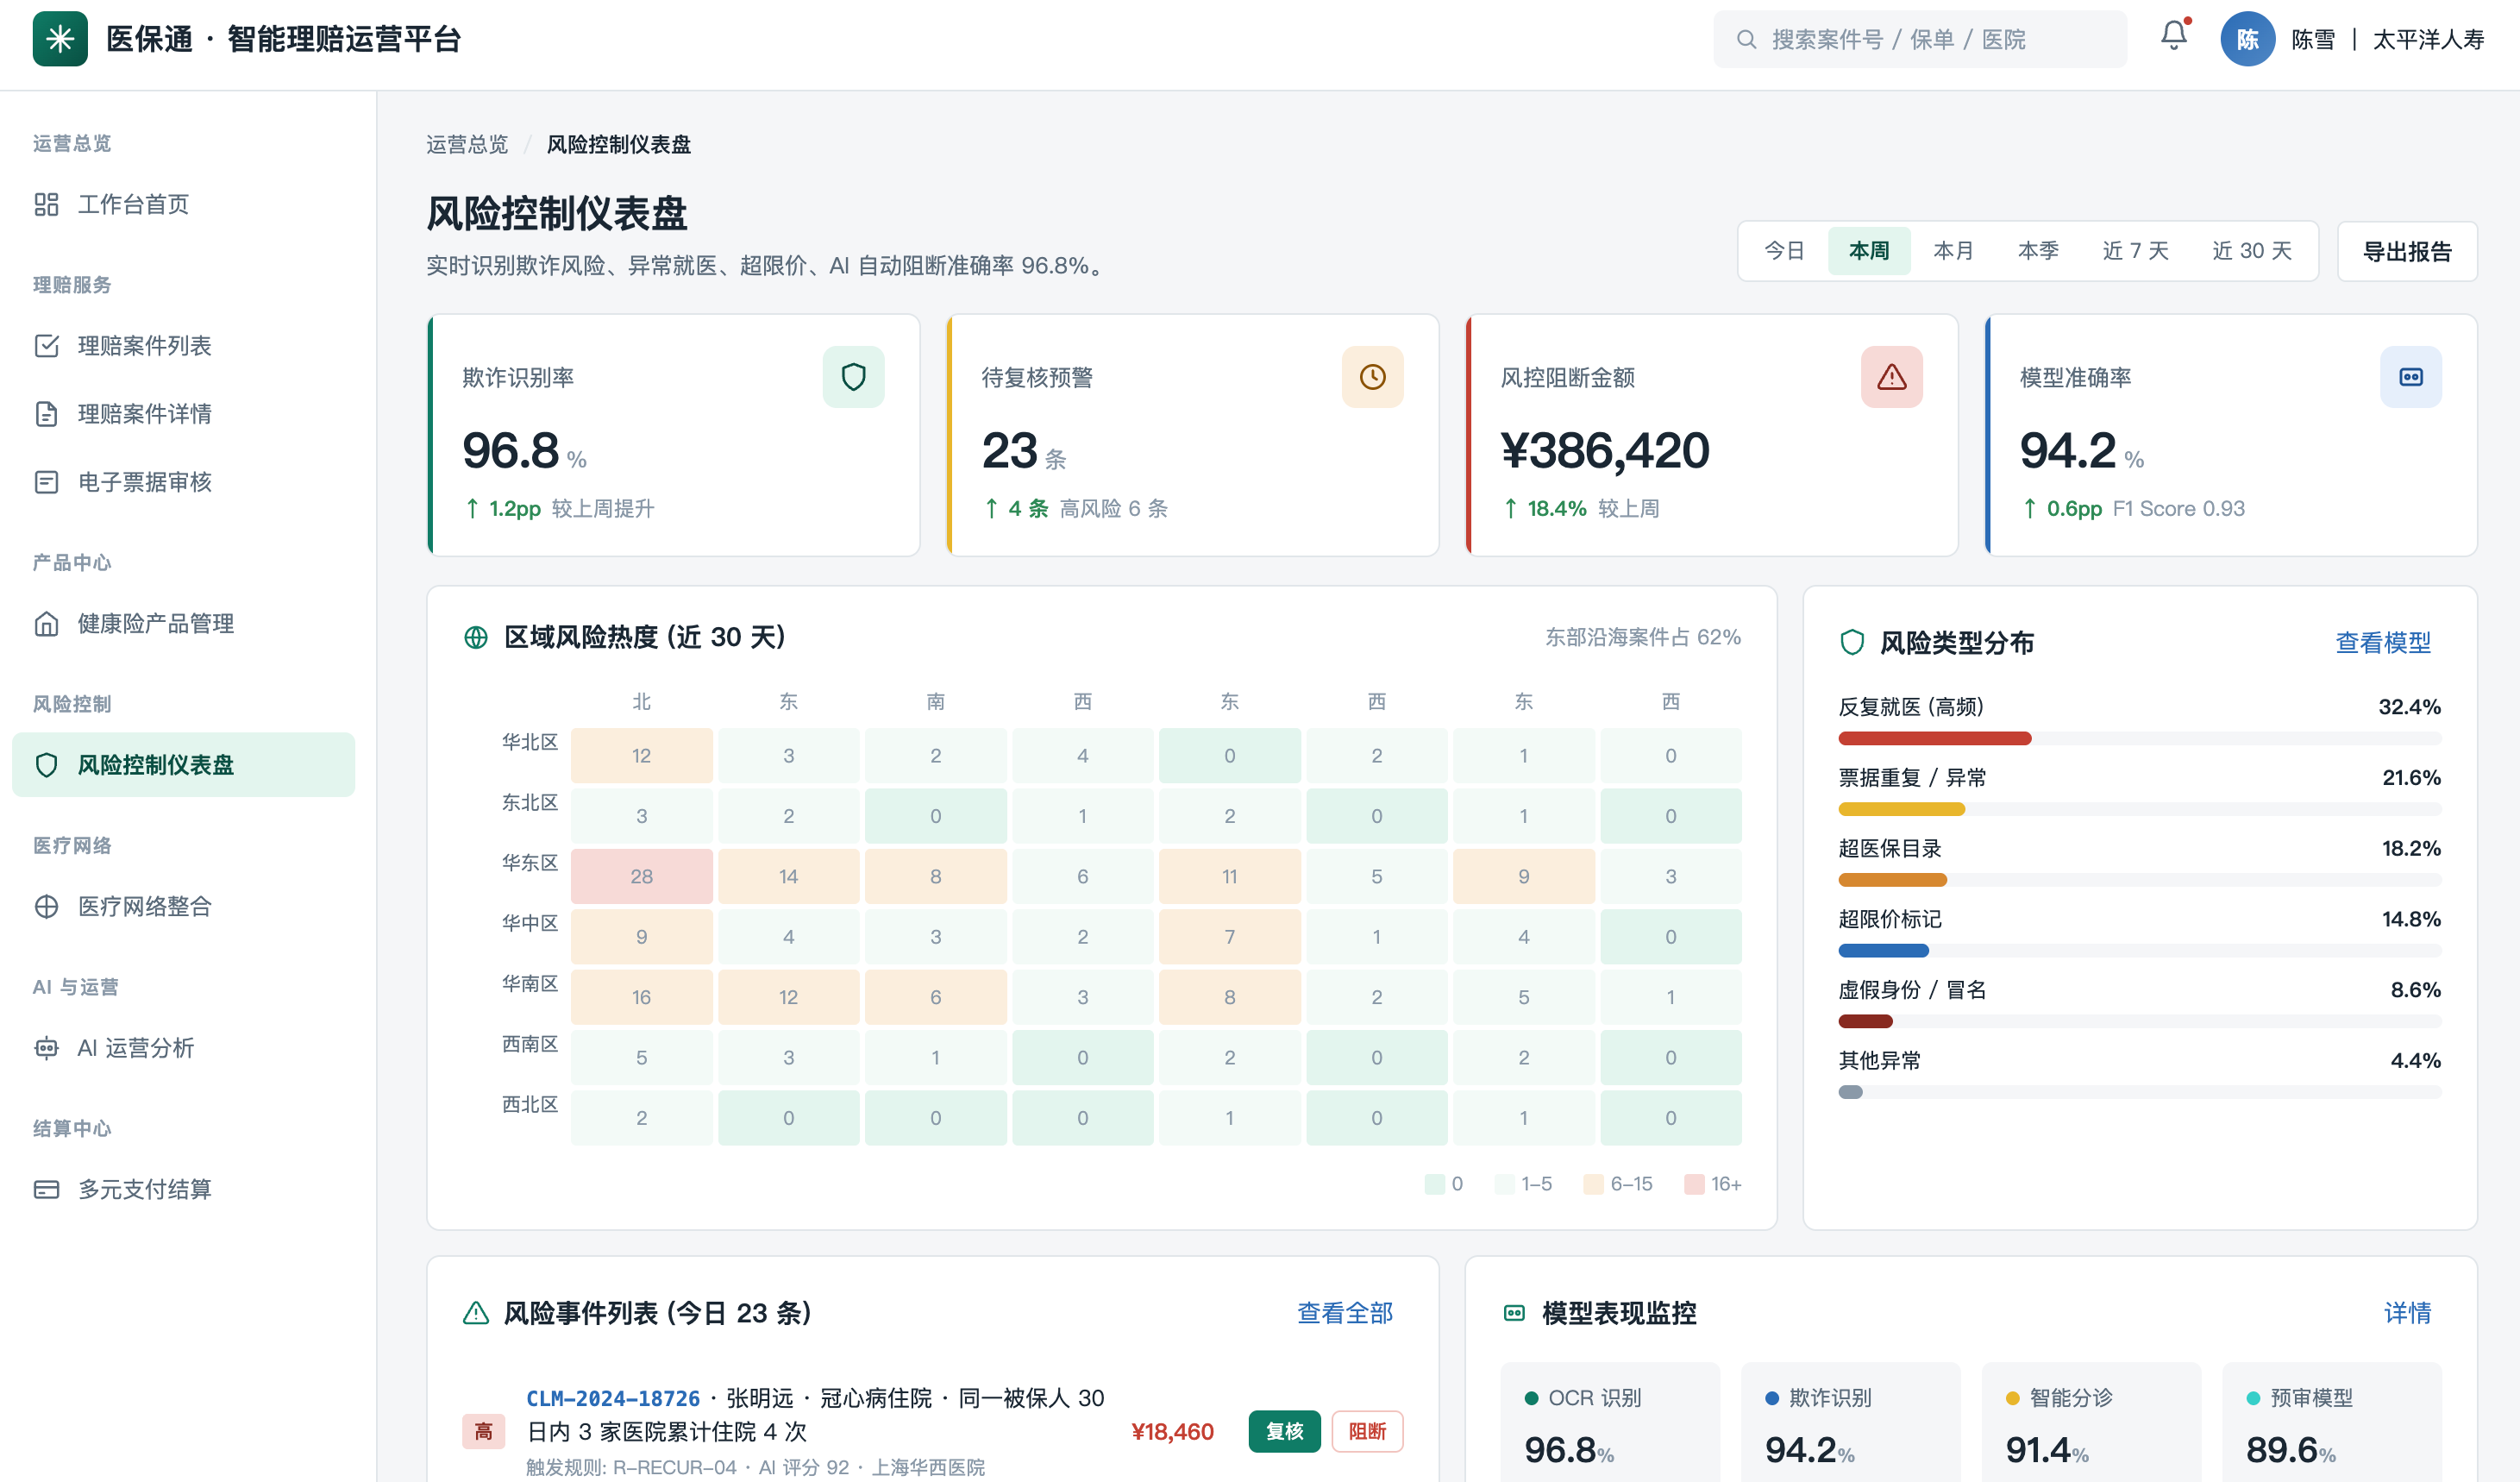The image size is (2520, 1482).
Task: Click the OCR 识别 model card
Action: click(x=1610, y=1421)
